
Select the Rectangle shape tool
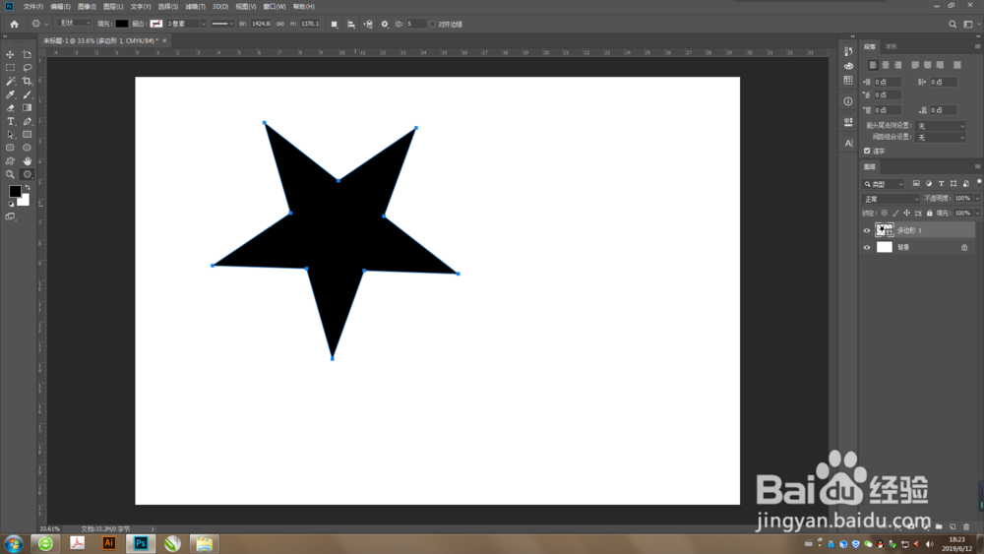point(27,134)
